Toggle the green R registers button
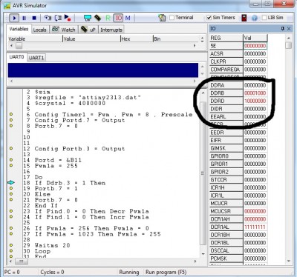Image resolution: width=297 pixels, height=277 pixels. click(x=108, y=18)
